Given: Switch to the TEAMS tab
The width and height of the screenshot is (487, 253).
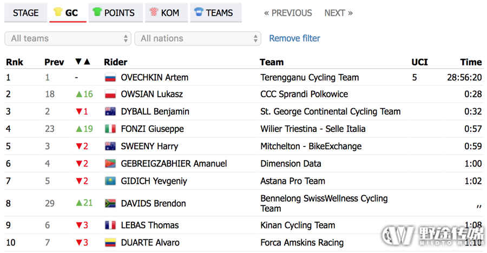Looking at the screenshot, I should click(x=216, y=13).
